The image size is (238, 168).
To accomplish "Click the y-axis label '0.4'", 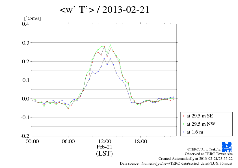I will 25,24.
